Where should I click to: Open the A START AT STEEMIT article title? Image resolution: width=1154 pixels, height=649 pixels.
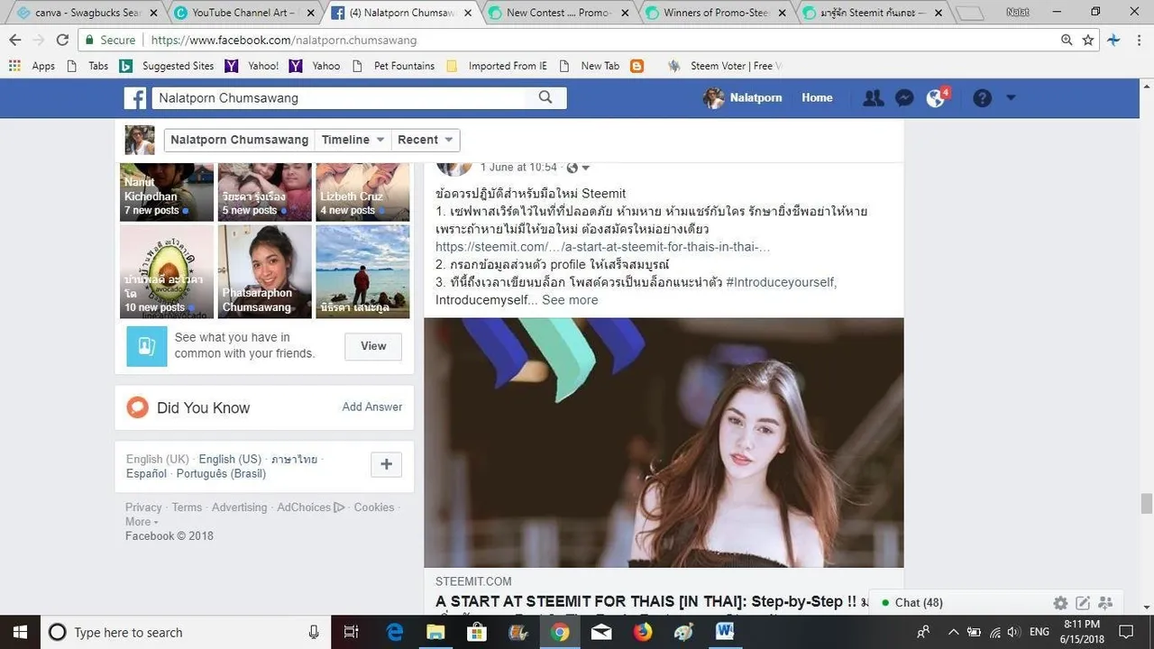[x=652, y=601]
